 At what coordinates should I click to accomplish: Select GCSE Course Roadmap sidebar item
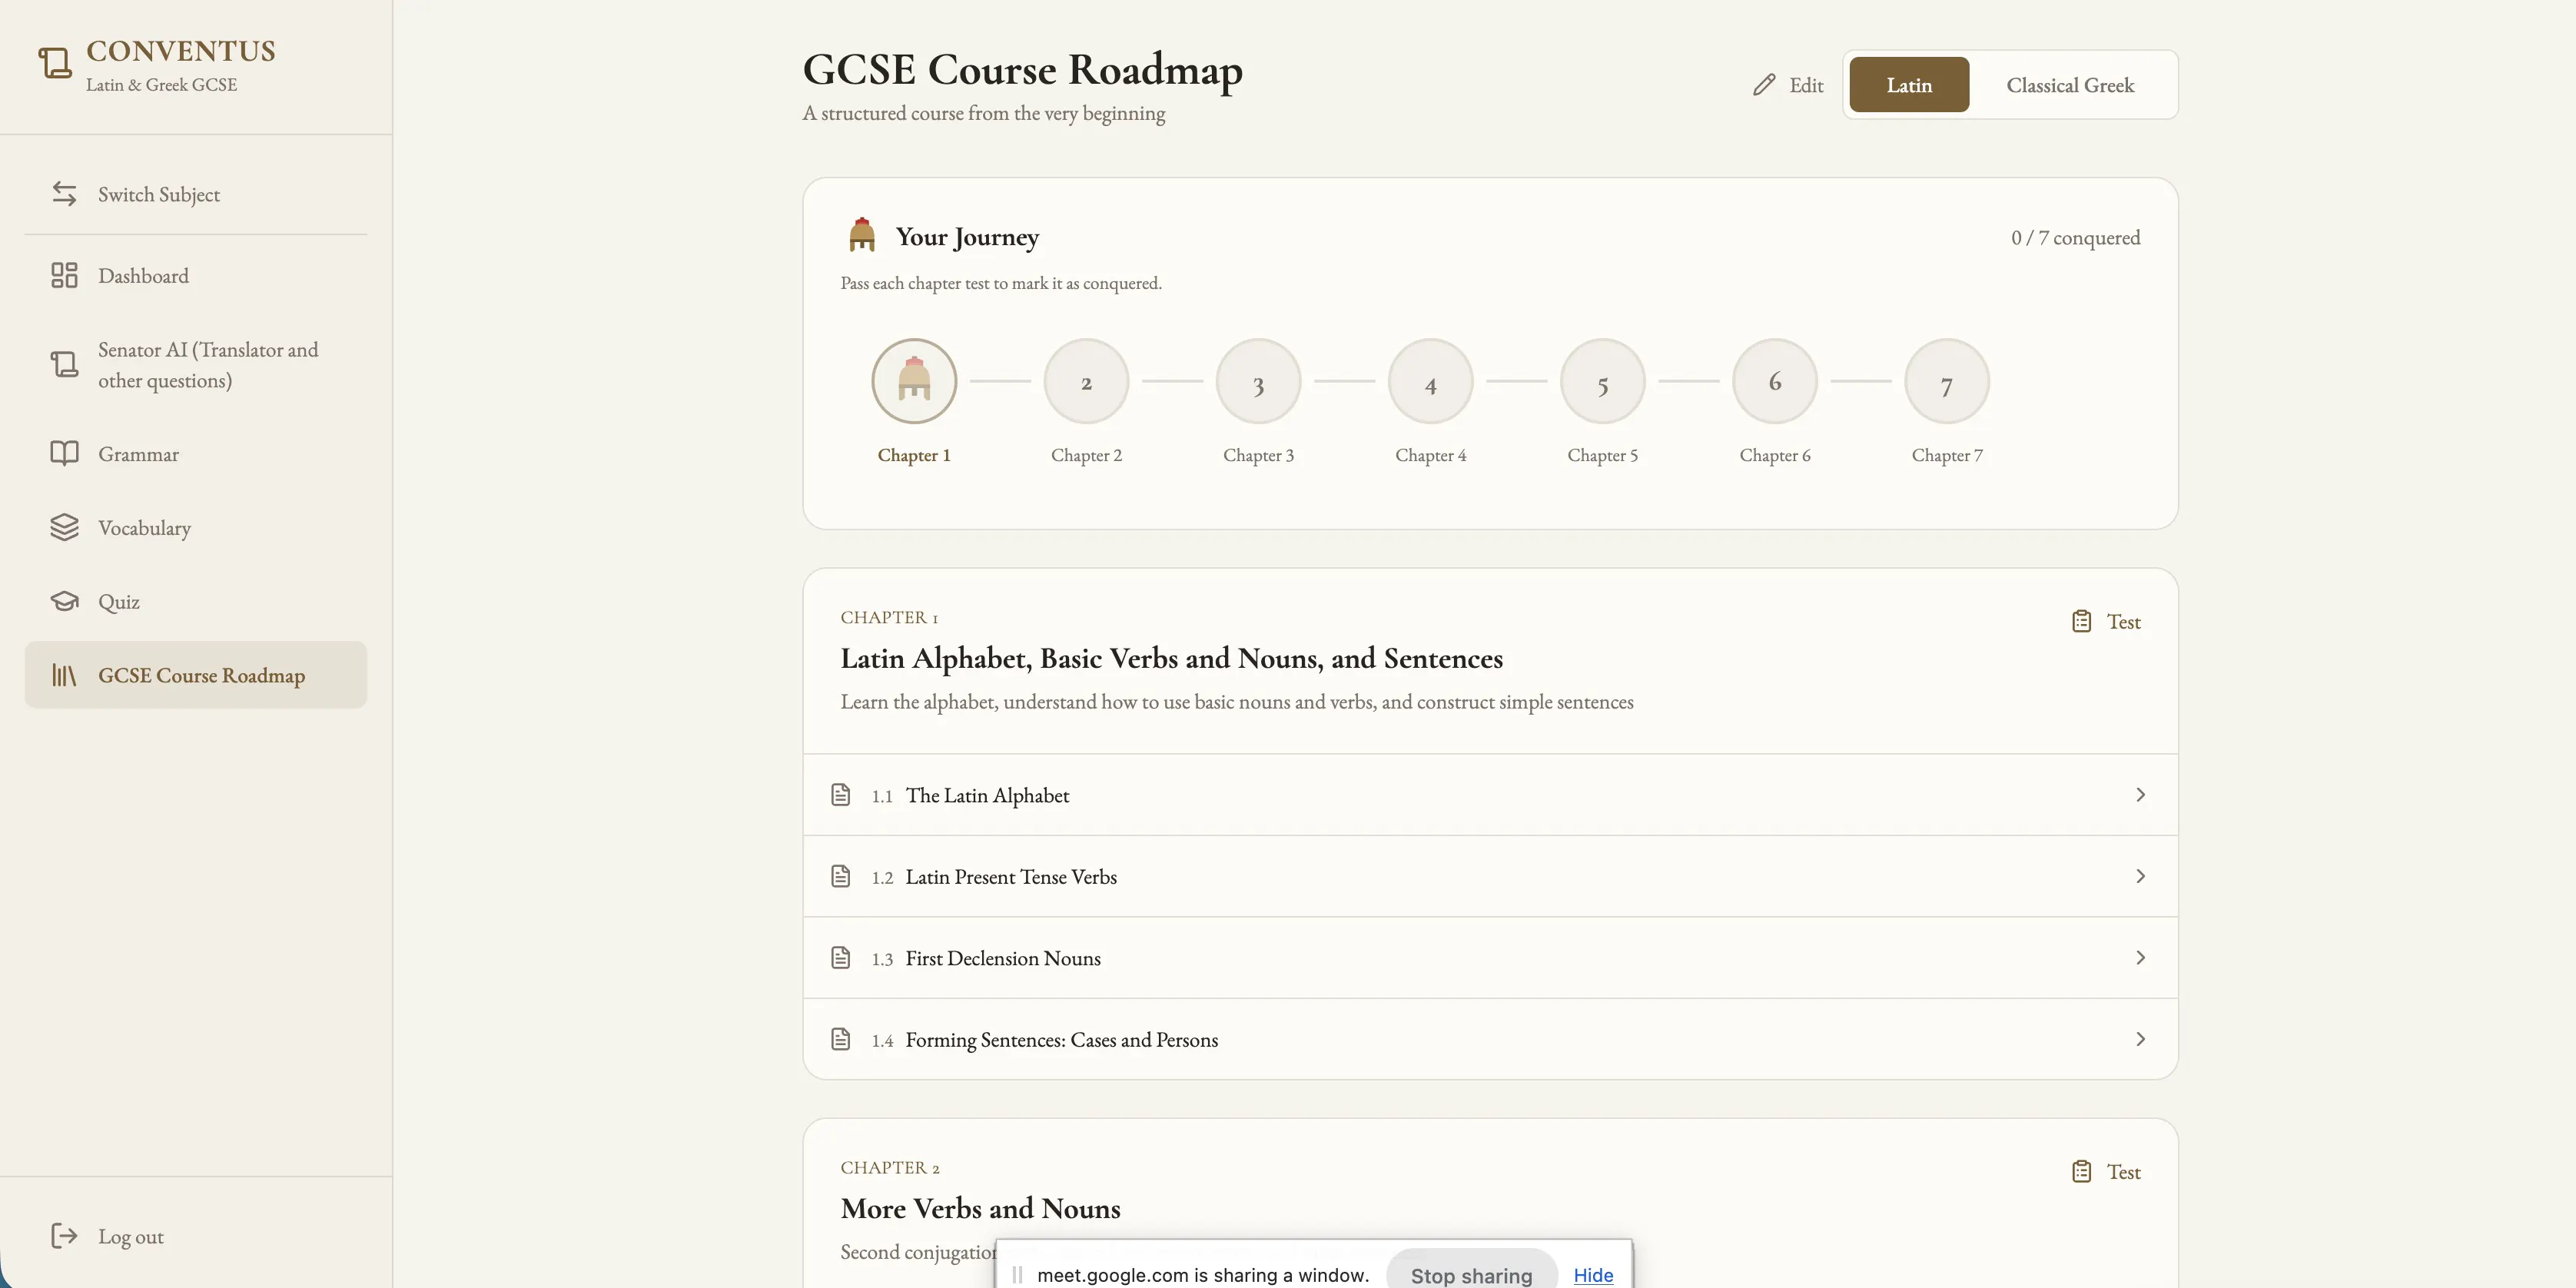click(x=196, y=675)
